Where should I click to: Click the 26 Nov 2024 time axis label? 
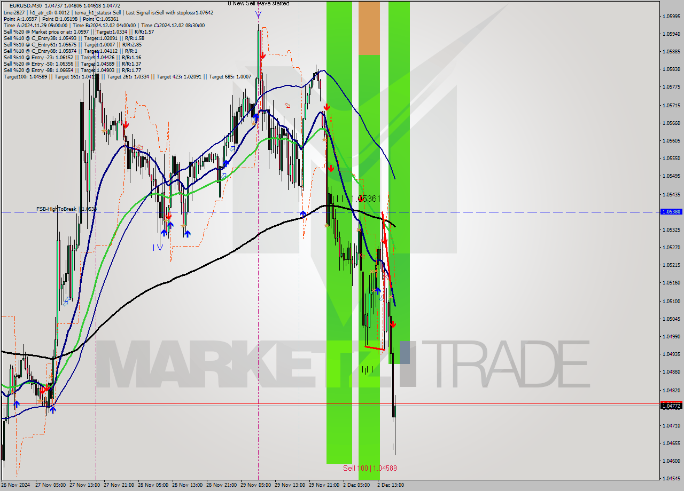pyautogui.click(x=15, y=485)
